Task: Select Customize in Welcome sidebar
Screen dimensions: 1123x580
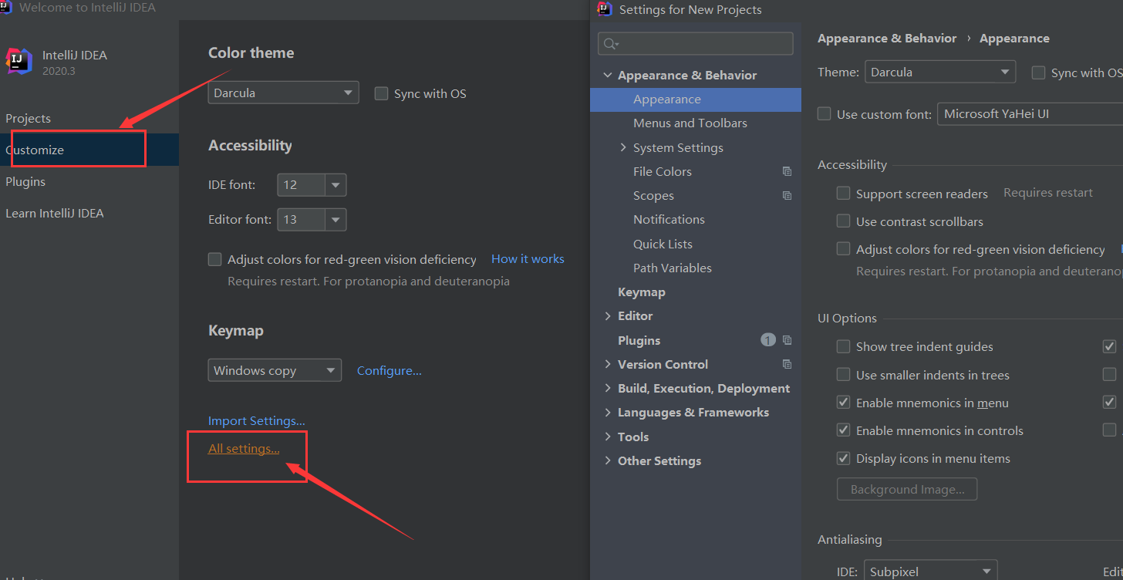Action: (89, 150)
